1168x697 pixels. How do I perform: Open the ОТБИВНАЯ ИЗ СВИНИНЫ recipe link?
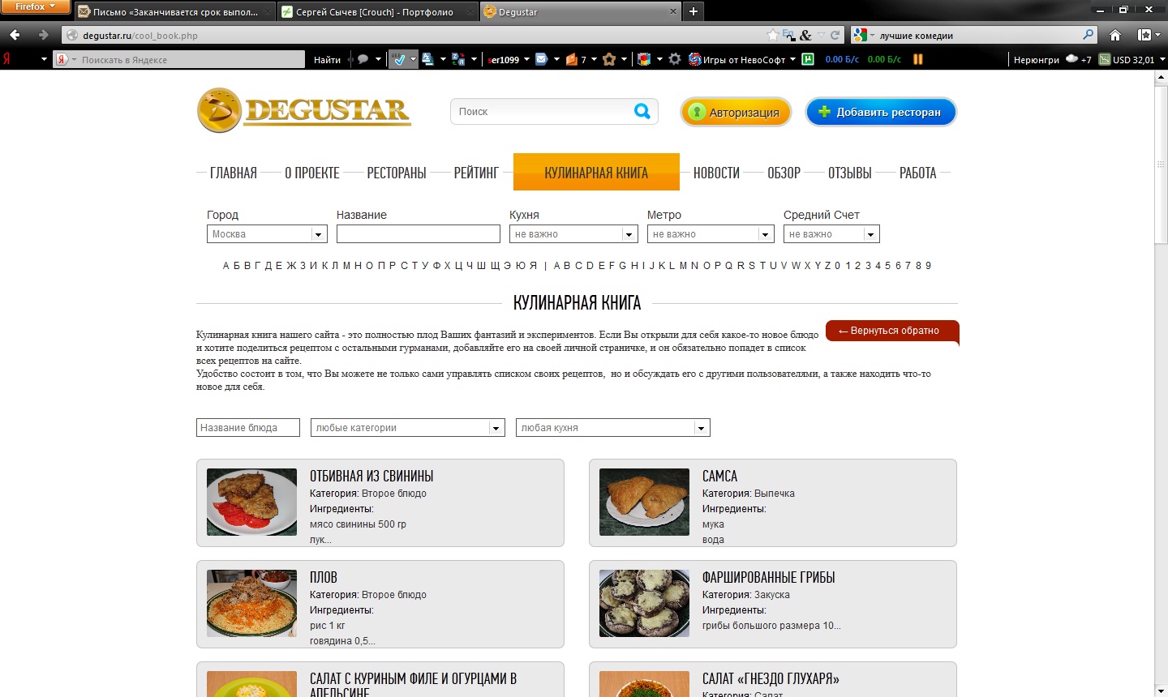click(x=371, y=477)
